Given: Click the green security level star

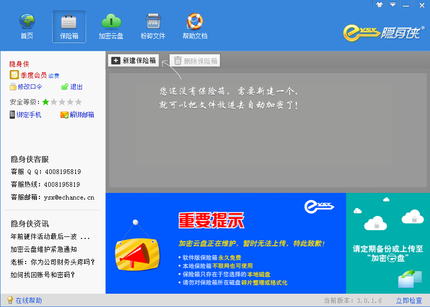Looking at the screenshot, I should pos(46,102).
